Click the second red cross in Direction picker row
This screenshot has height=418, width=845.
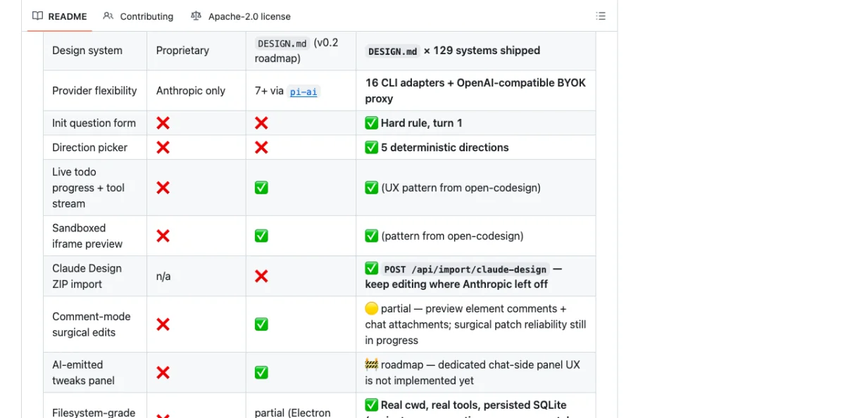[x=261, y=148]
